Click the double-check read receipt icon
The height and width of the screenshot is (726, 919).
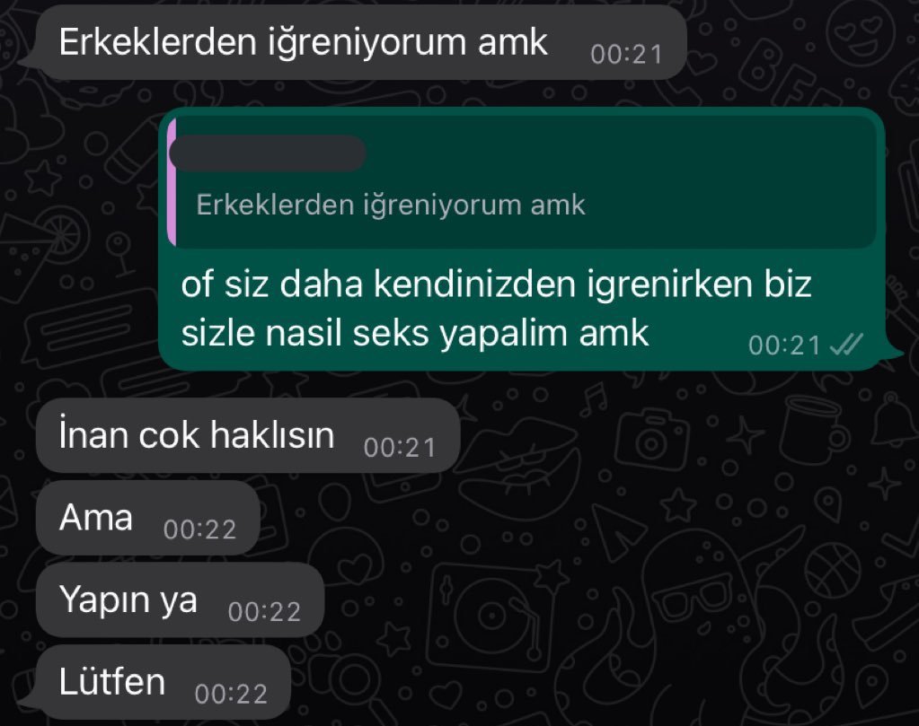tap(846, 345)
